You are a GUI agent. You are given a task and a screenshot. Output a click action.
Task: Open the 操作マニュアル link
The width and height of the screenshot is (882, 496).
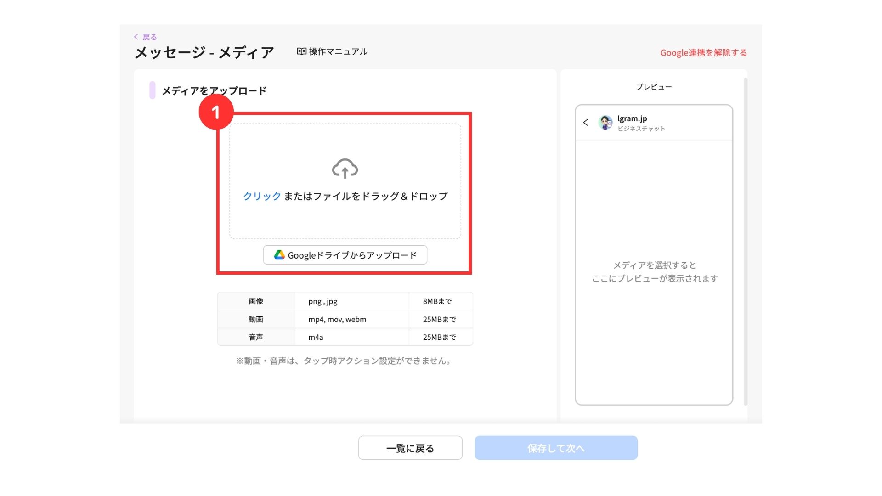click(x=338, y=51)
